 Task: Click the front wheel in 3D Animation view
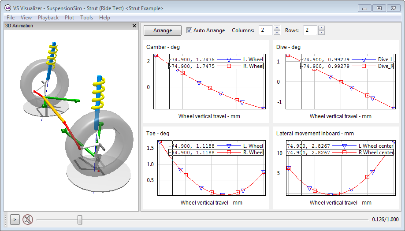pyautogui.click(x=99, y=145)
